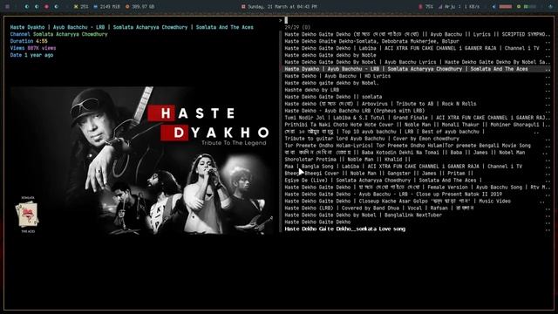Click the date text Sunday 21 March
Image resolution: width=558 pixels, height=314 pixels.
(x=282, y=6)
